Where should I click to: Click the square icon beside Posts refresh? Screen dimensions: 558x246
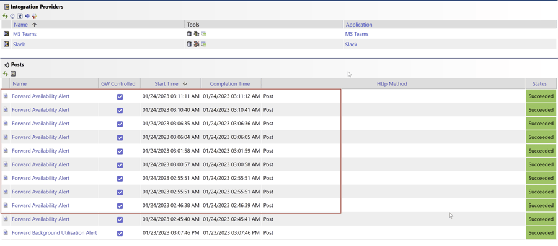[x=13, y=74]
